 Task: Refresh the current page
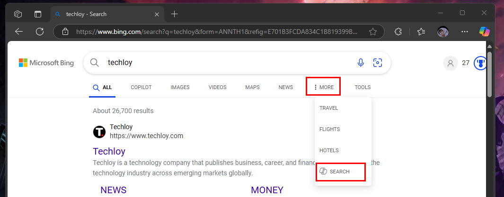40,32
